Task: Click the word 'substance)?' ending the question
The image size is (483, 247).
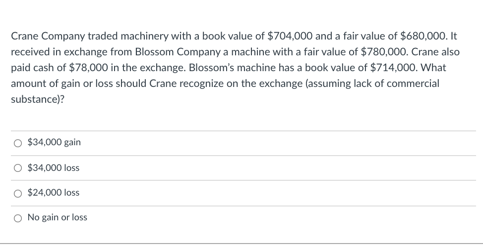Action: [38, 99]
